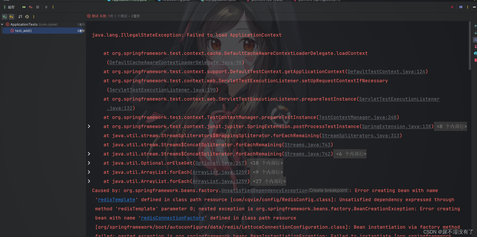Open Streams.java:743 link

pyautogui.click(x=307, y=145)
